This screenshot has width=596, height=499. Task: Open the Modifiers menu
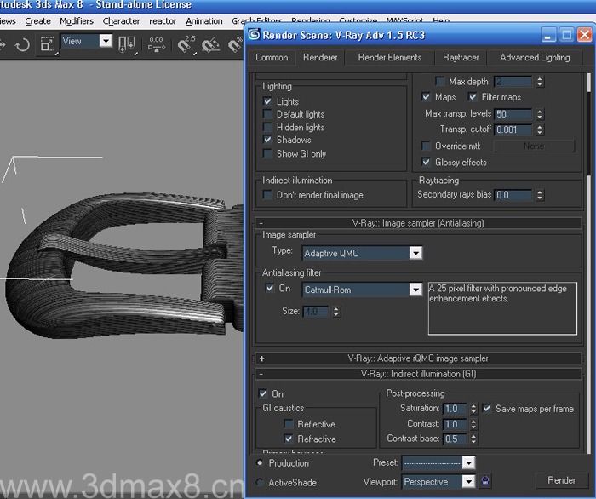pyautogui.click(x=77, y=21)
